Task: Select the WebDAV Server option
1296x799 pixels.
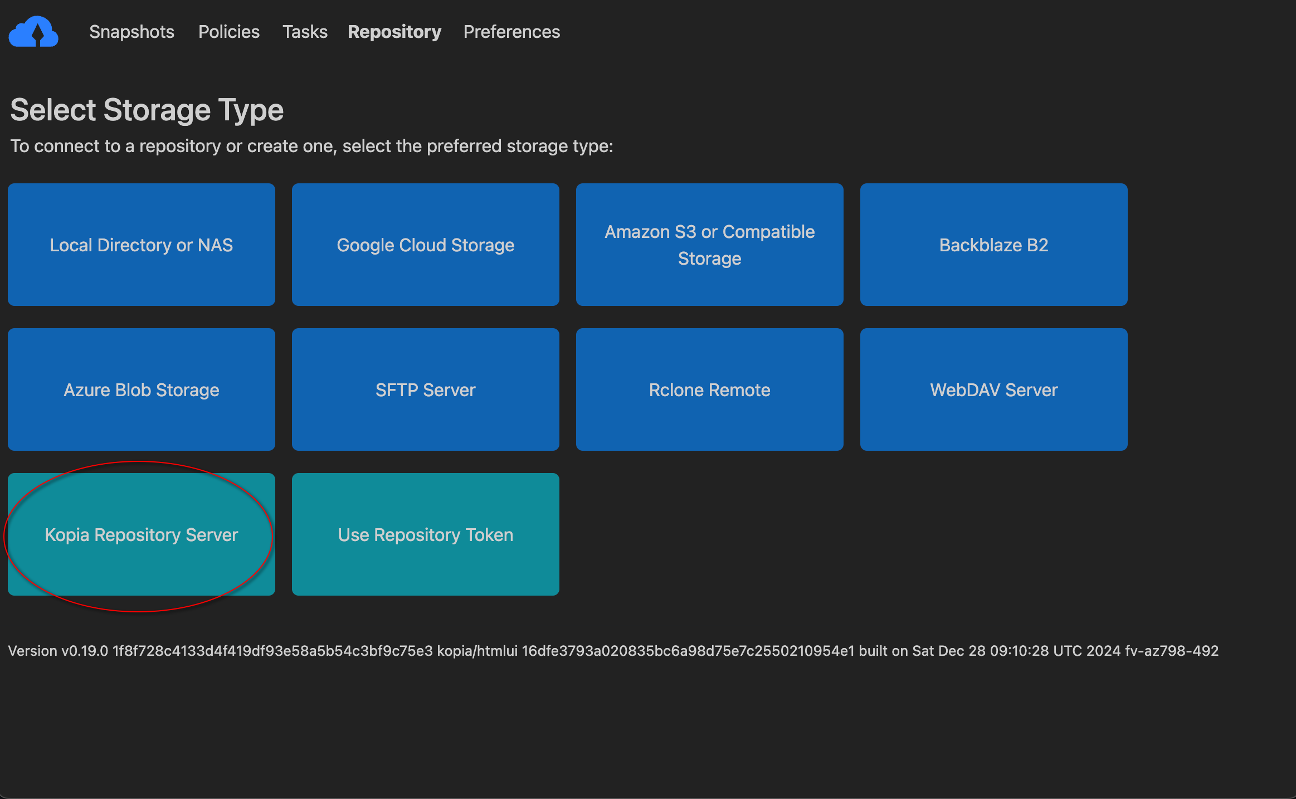Action: click(x=994, y=389)
